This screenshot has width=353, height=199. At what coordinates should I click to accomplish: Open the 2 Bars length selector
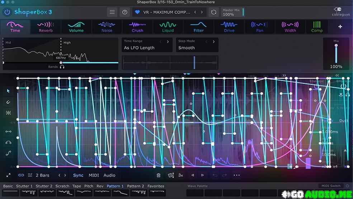[42, 175]
